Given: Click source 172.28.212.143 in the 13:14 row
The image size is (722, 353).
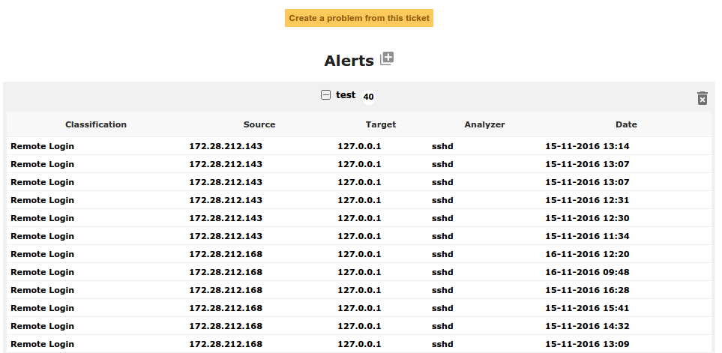Looking at the screenshot, I should coord(226,146).
